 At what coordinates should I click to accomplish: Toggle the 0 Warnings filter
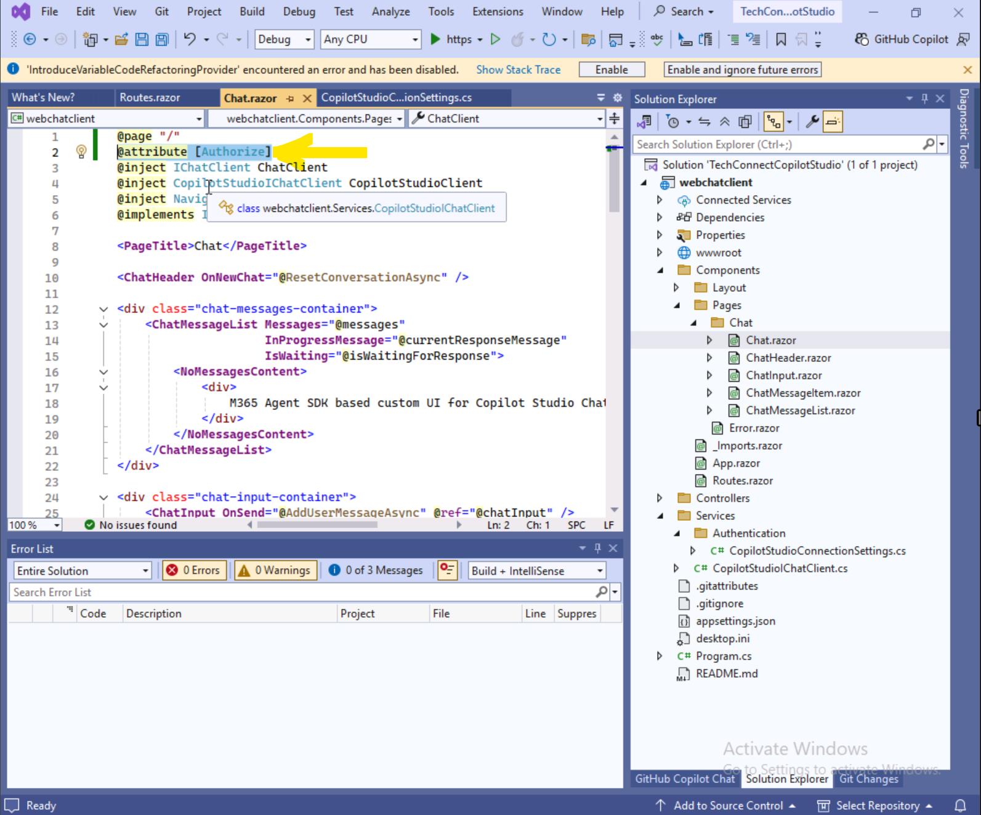point(275,571)
